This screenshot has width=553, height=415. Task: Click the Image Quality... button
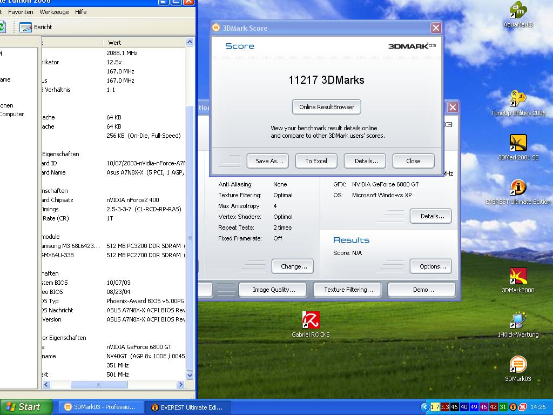point(274,290)
